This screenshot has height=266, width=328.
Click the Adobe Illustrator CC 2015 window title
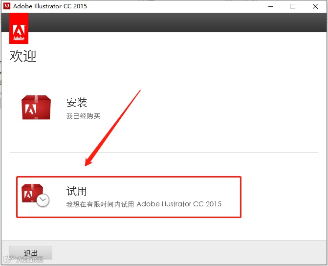(50, 6)
